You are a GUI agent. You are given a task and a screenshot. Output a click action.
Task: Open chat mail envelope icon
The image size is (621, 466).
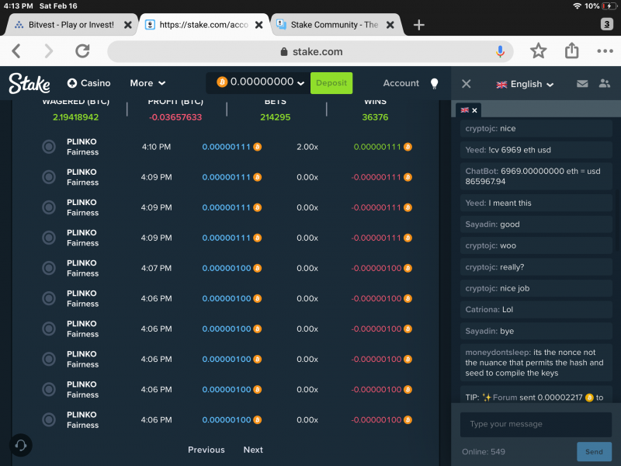coord(581,84)
